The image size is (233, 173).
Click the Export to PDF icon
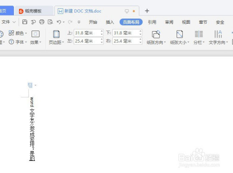pyautogui.click(x=33, y=22)
